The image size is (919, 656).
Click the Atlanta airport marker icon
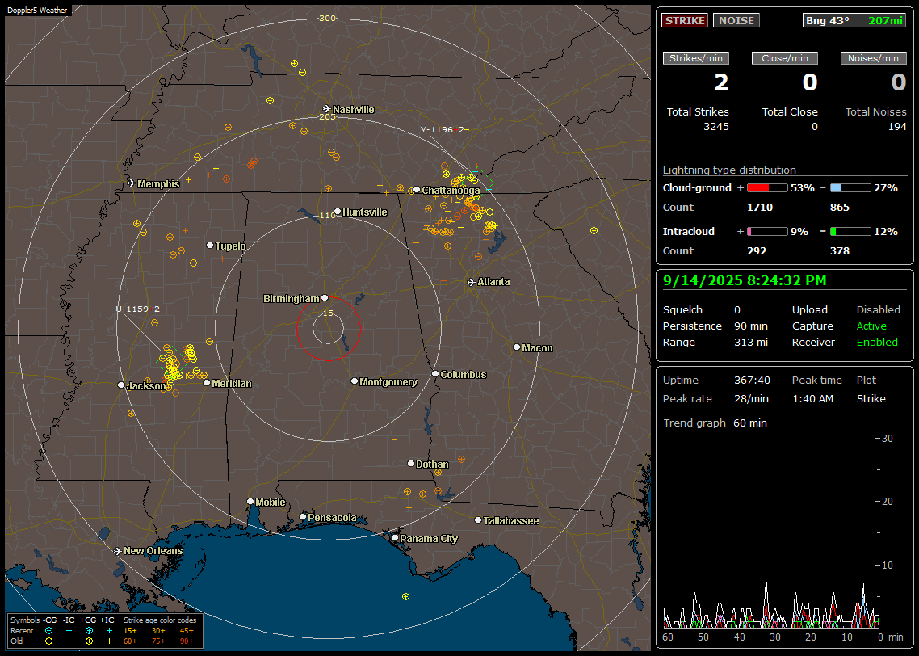[472, 282]
